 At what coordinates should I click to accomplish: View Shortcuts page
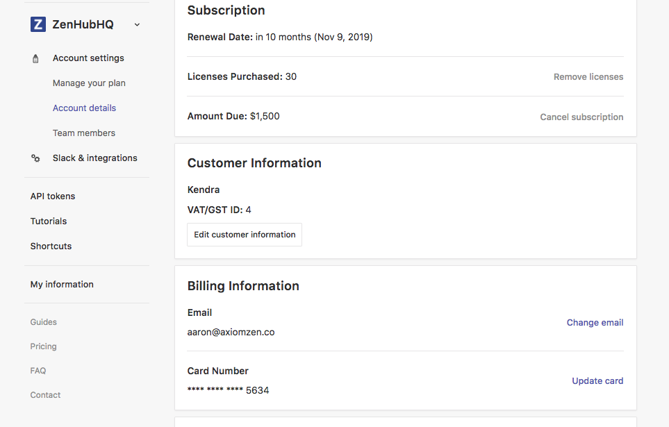[x=51, y=246]
